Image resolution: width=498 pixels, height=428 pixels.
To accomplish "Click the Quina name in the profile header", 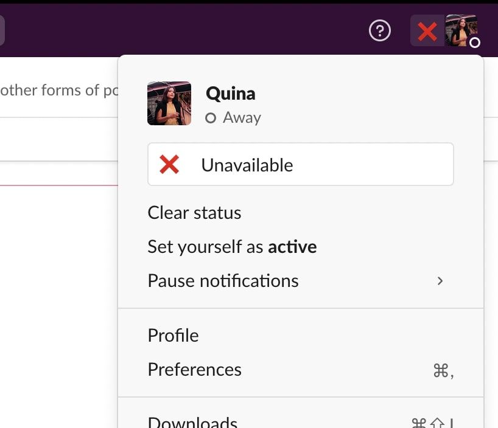I will click(x=231, y=94).
